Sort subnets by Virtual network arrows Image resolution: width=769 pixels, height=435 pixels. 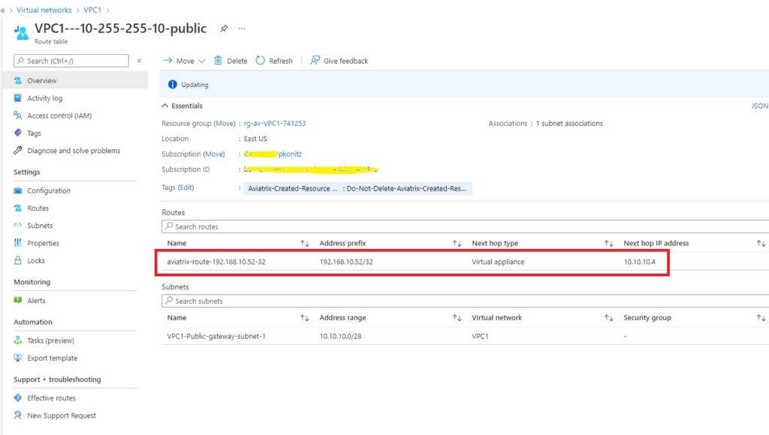coord(608,318)
